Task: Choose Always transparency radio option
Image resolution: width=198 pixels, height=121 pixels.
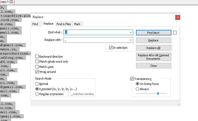Action: point(137,89)
